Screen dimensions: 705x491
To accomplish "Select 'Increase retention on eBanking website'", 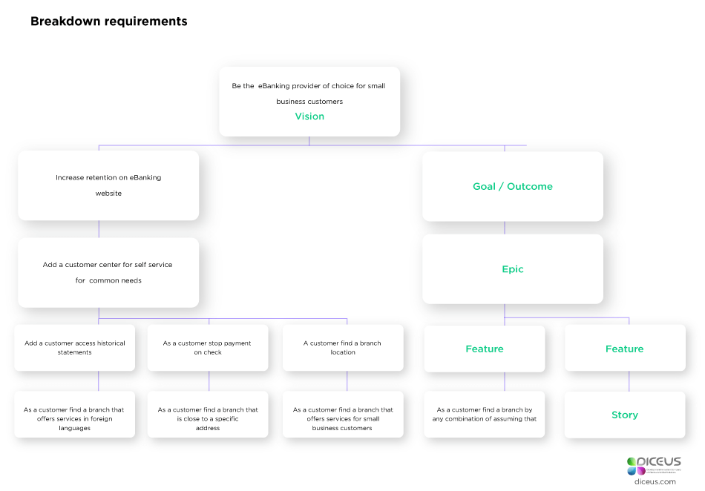I will click(x=108, y=185).
